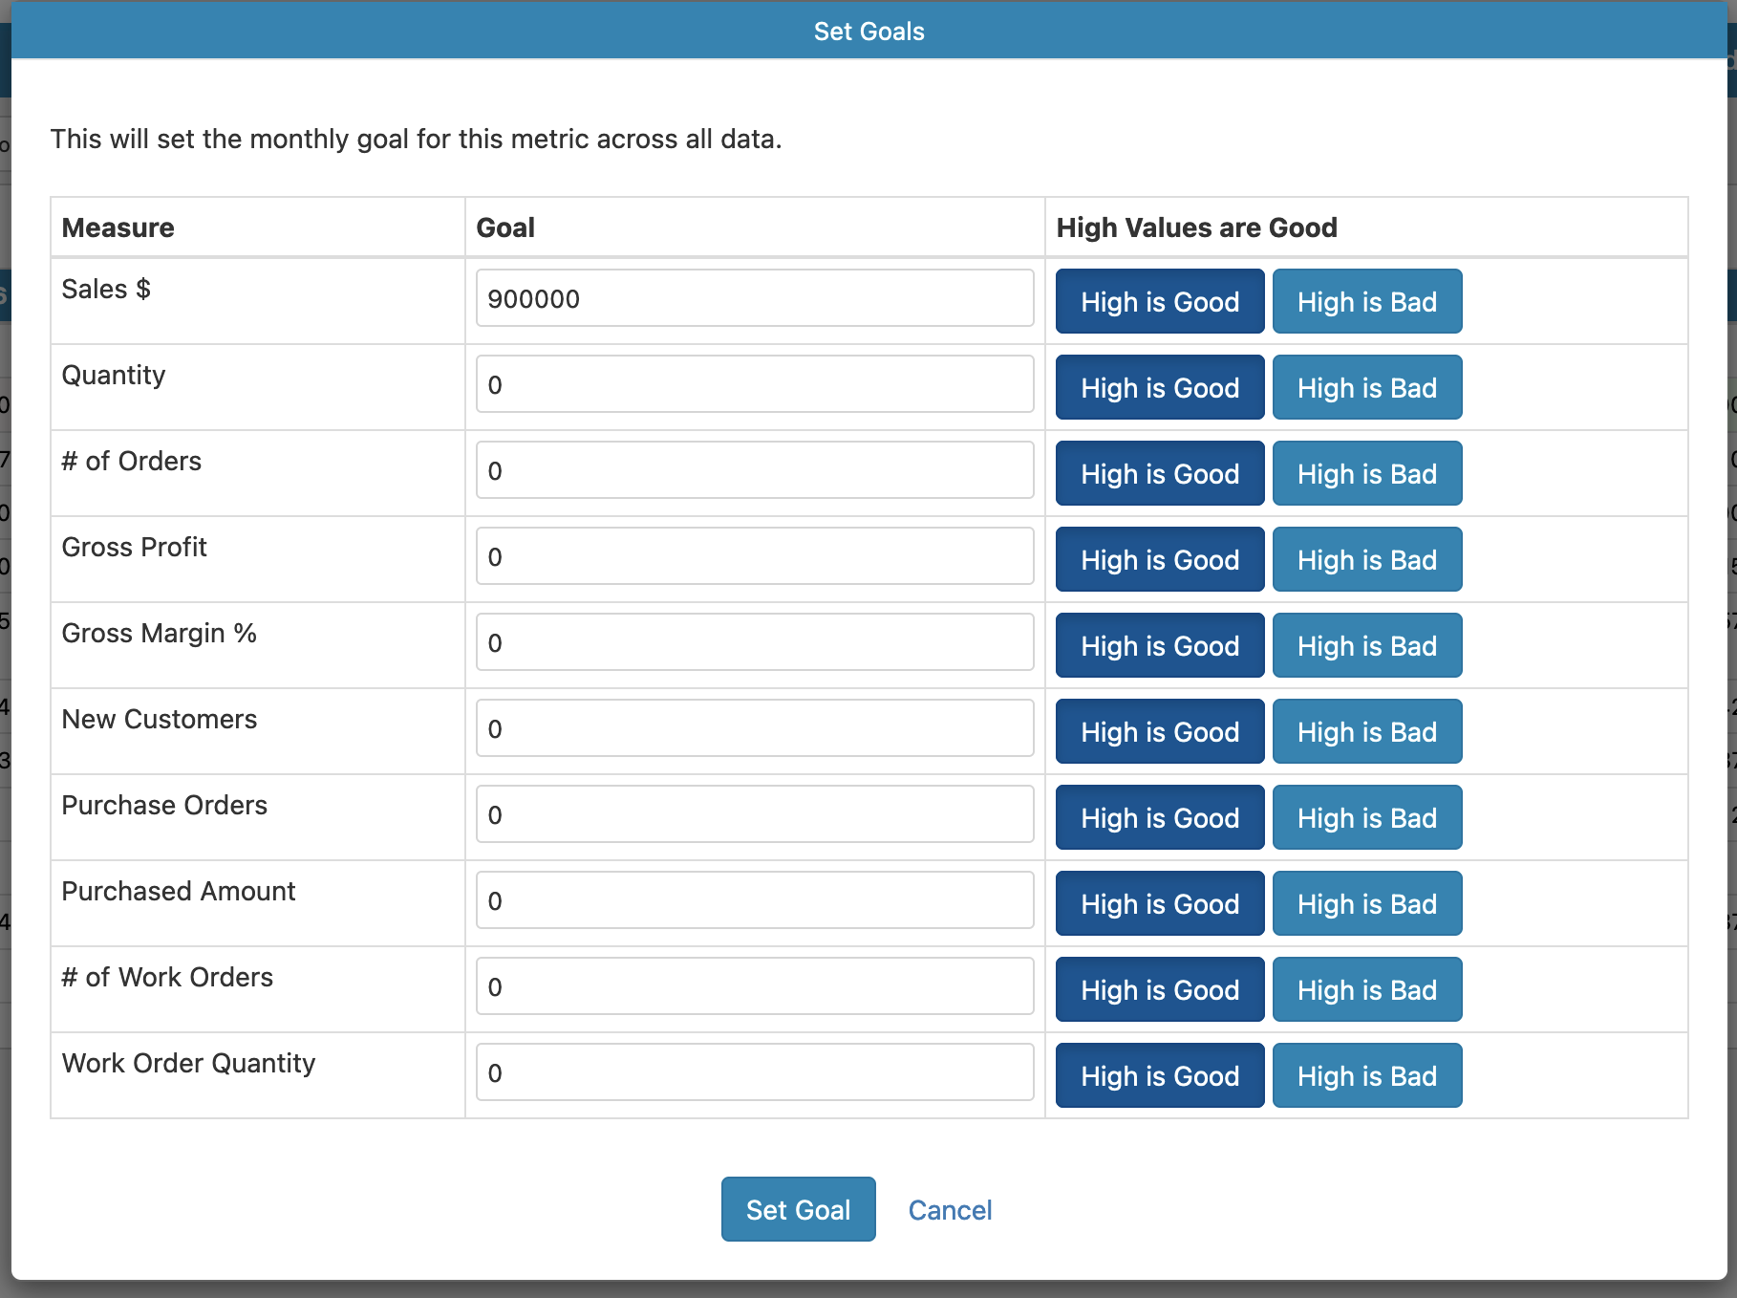Select 'High is Good' for Quantity
The width and height of the screenshot is (1737, 1298).
tap(1159, 387)
